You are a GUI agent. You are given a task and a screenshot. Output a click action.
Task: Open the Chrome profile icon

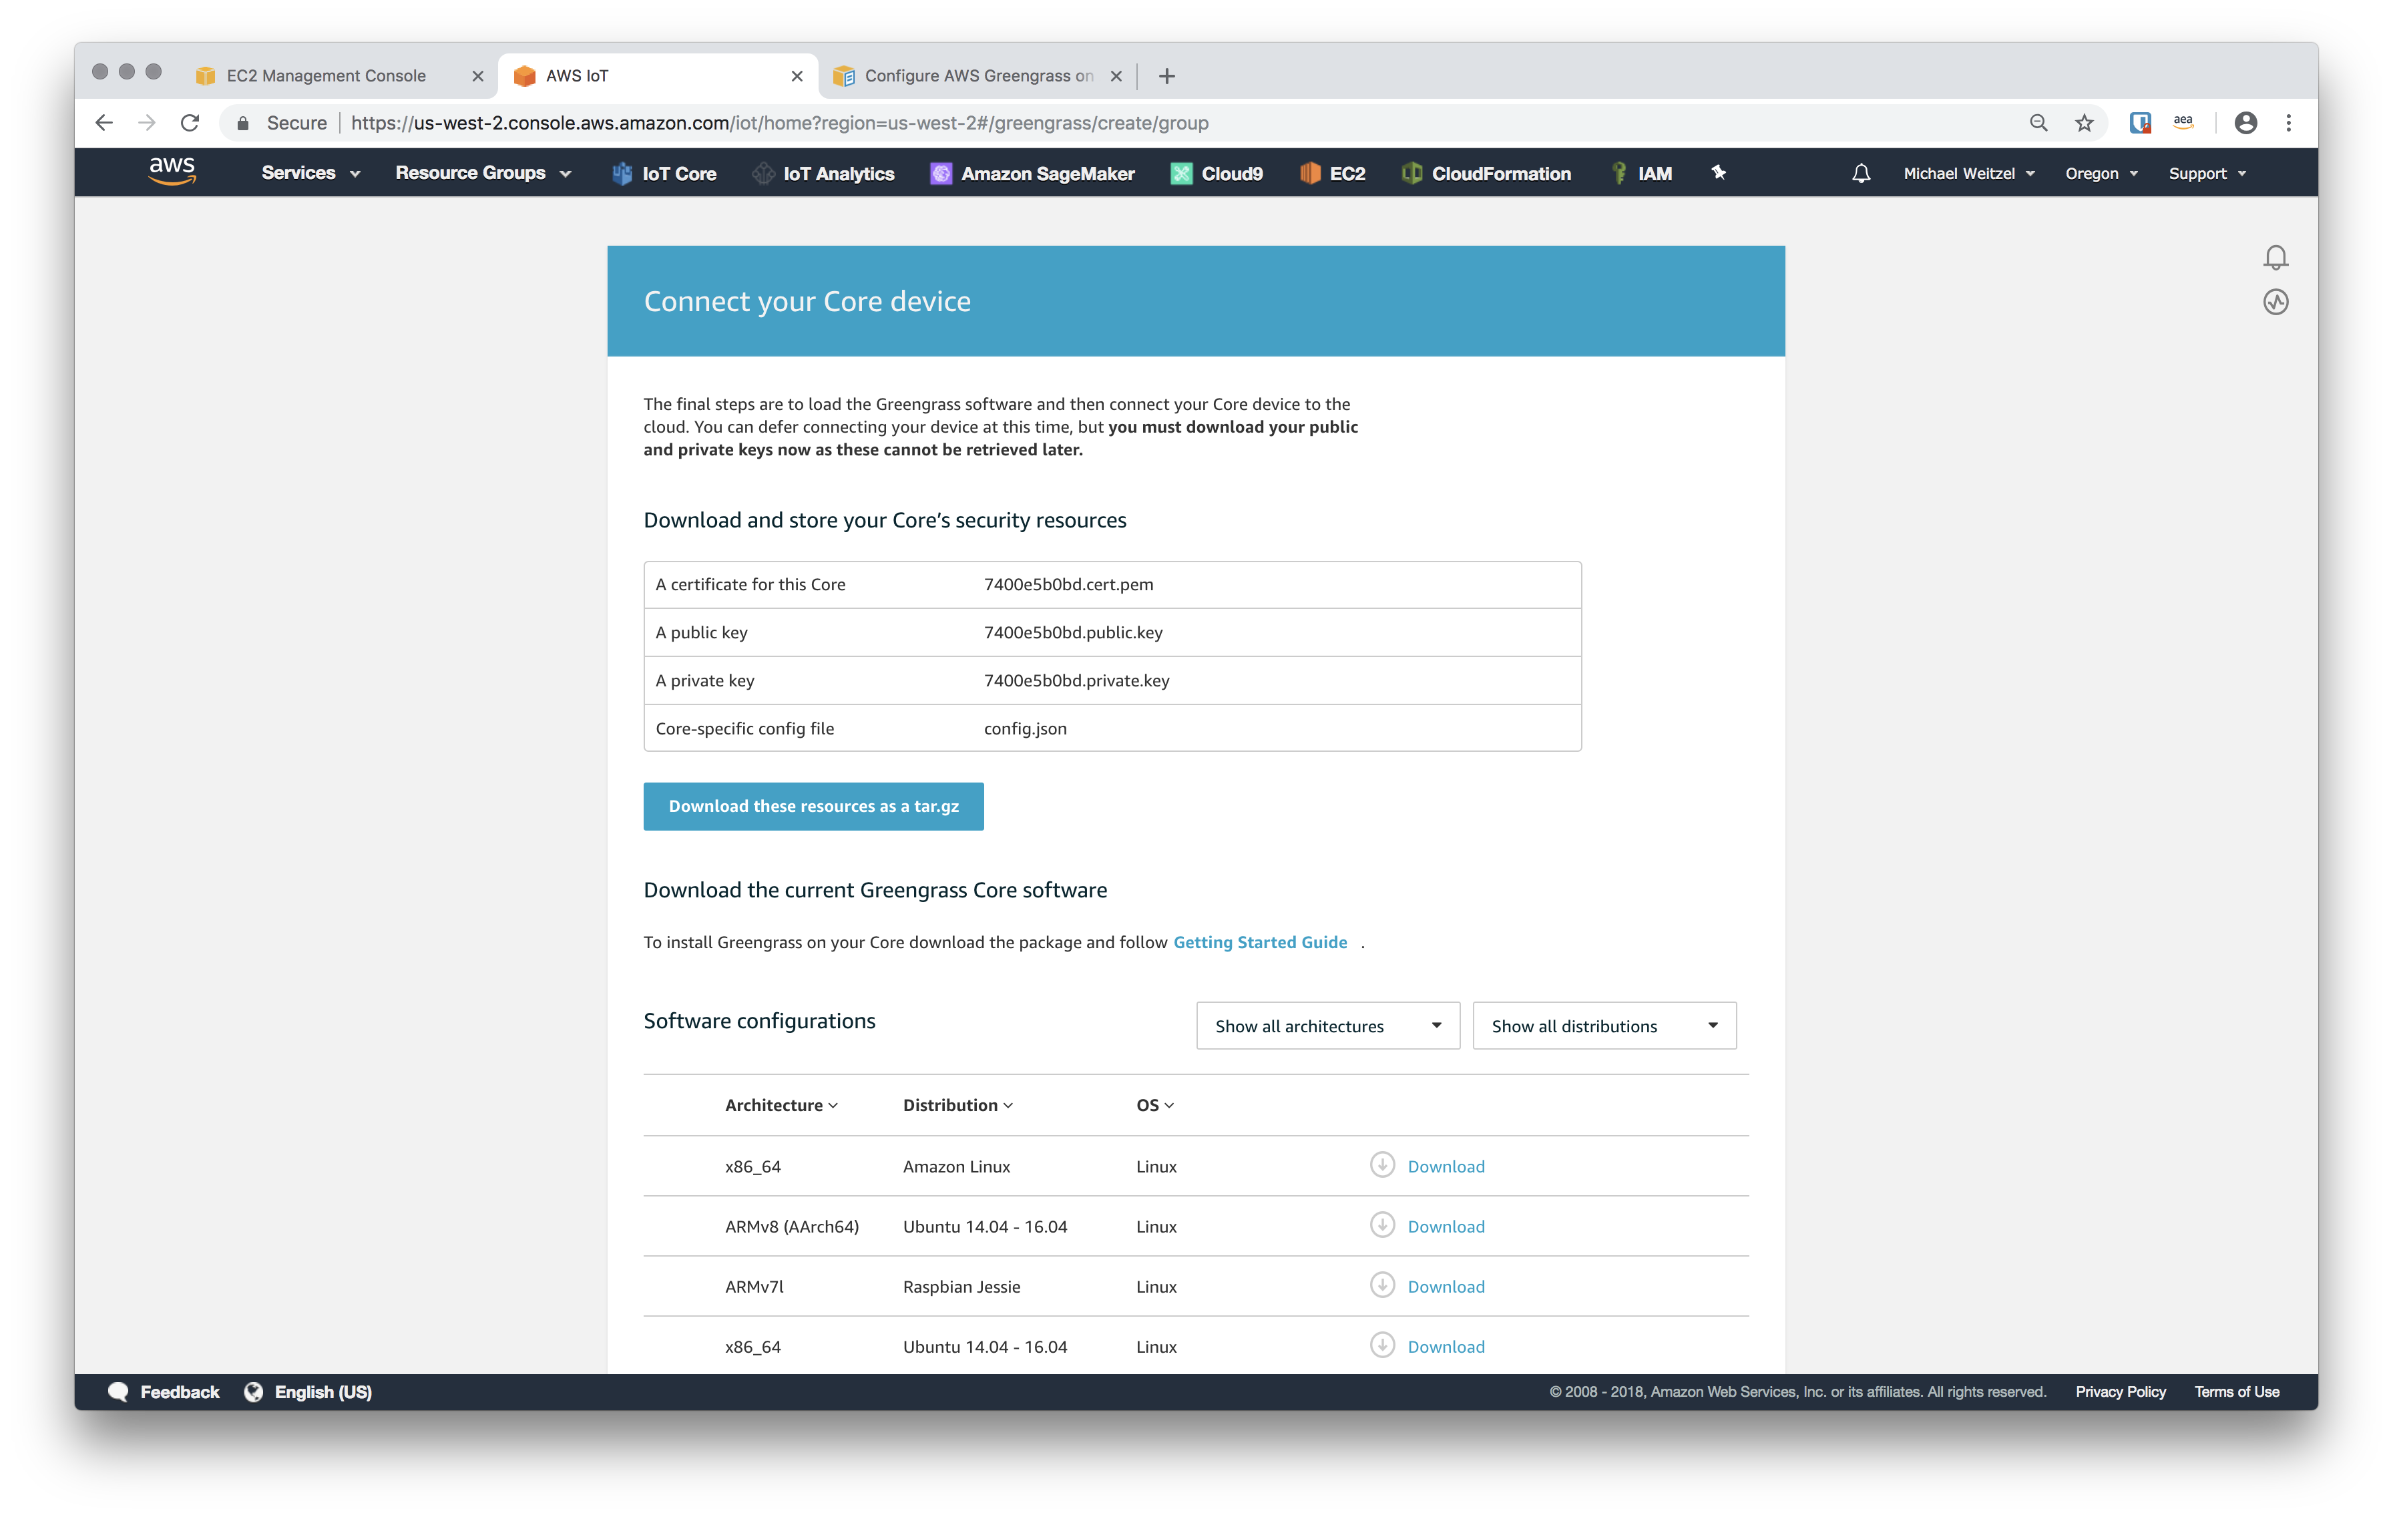pyautogui.click(x=2245, y=122)
